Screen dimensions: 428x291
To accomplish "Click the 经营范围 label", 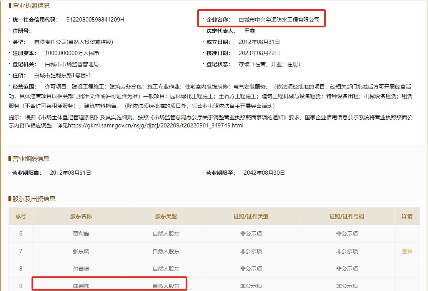I will 24,87.
